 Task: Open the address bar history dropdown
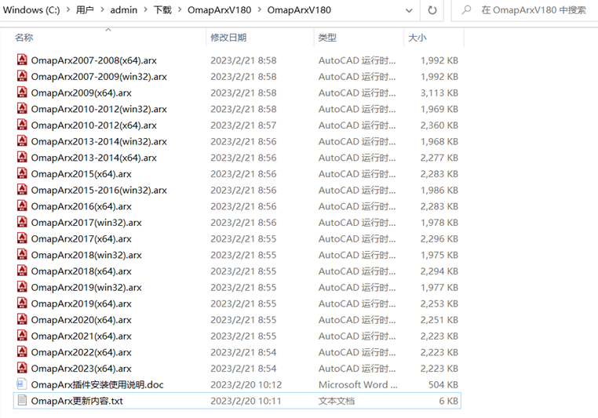pyautogui.click(x=409, y=10)
